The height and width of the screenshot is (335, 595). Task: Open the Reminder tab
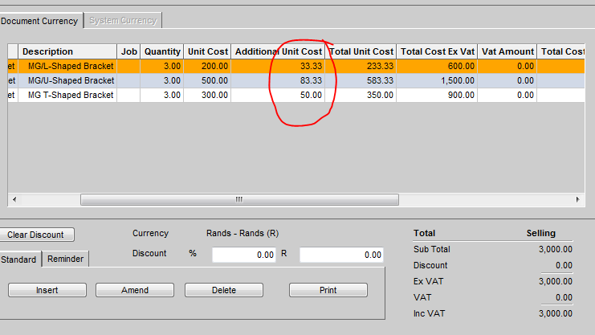(x=65, y=259)
